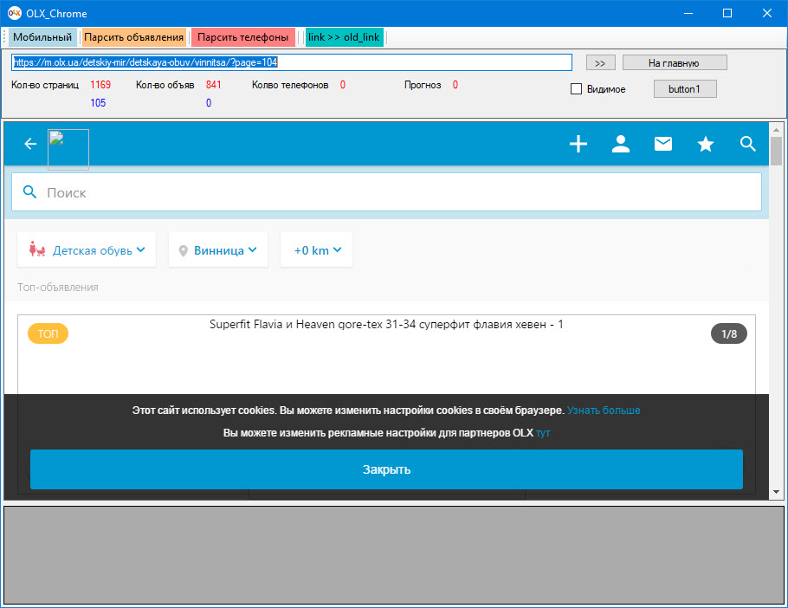This screenshot has height=608, width=788.
Task: Click the OLX app icon in title bar
Action: coord(15,13)
